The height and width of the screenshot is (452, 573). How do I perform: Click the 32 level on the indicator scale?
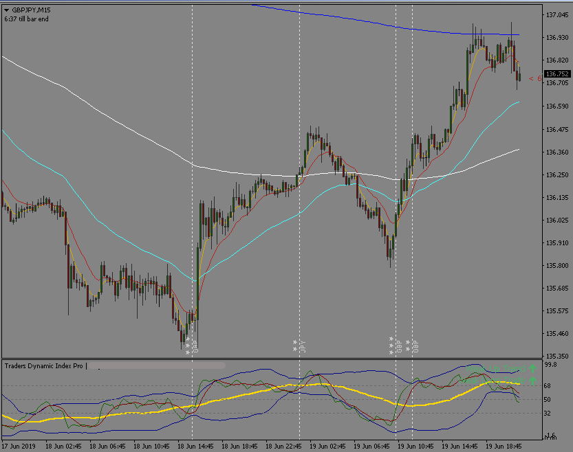click(547, 414)
